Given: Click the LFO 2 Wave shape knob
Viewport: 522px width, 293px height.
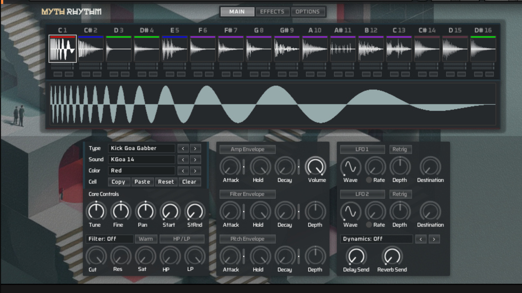Looking at the screenshot, I should tap(350, 211).
